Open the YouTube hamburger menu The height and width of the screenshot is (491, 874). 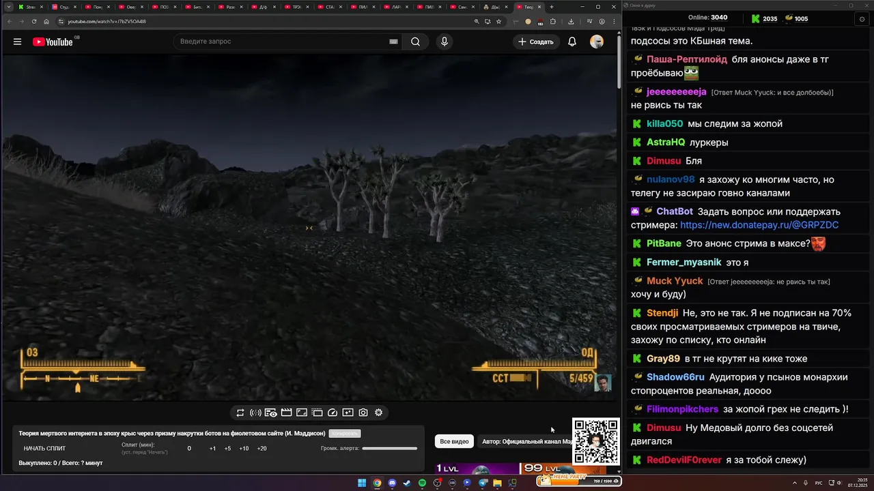(17, 42)
